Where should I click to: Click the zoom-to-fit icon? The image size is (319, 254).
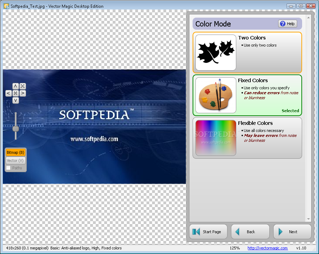pos(23,86)
